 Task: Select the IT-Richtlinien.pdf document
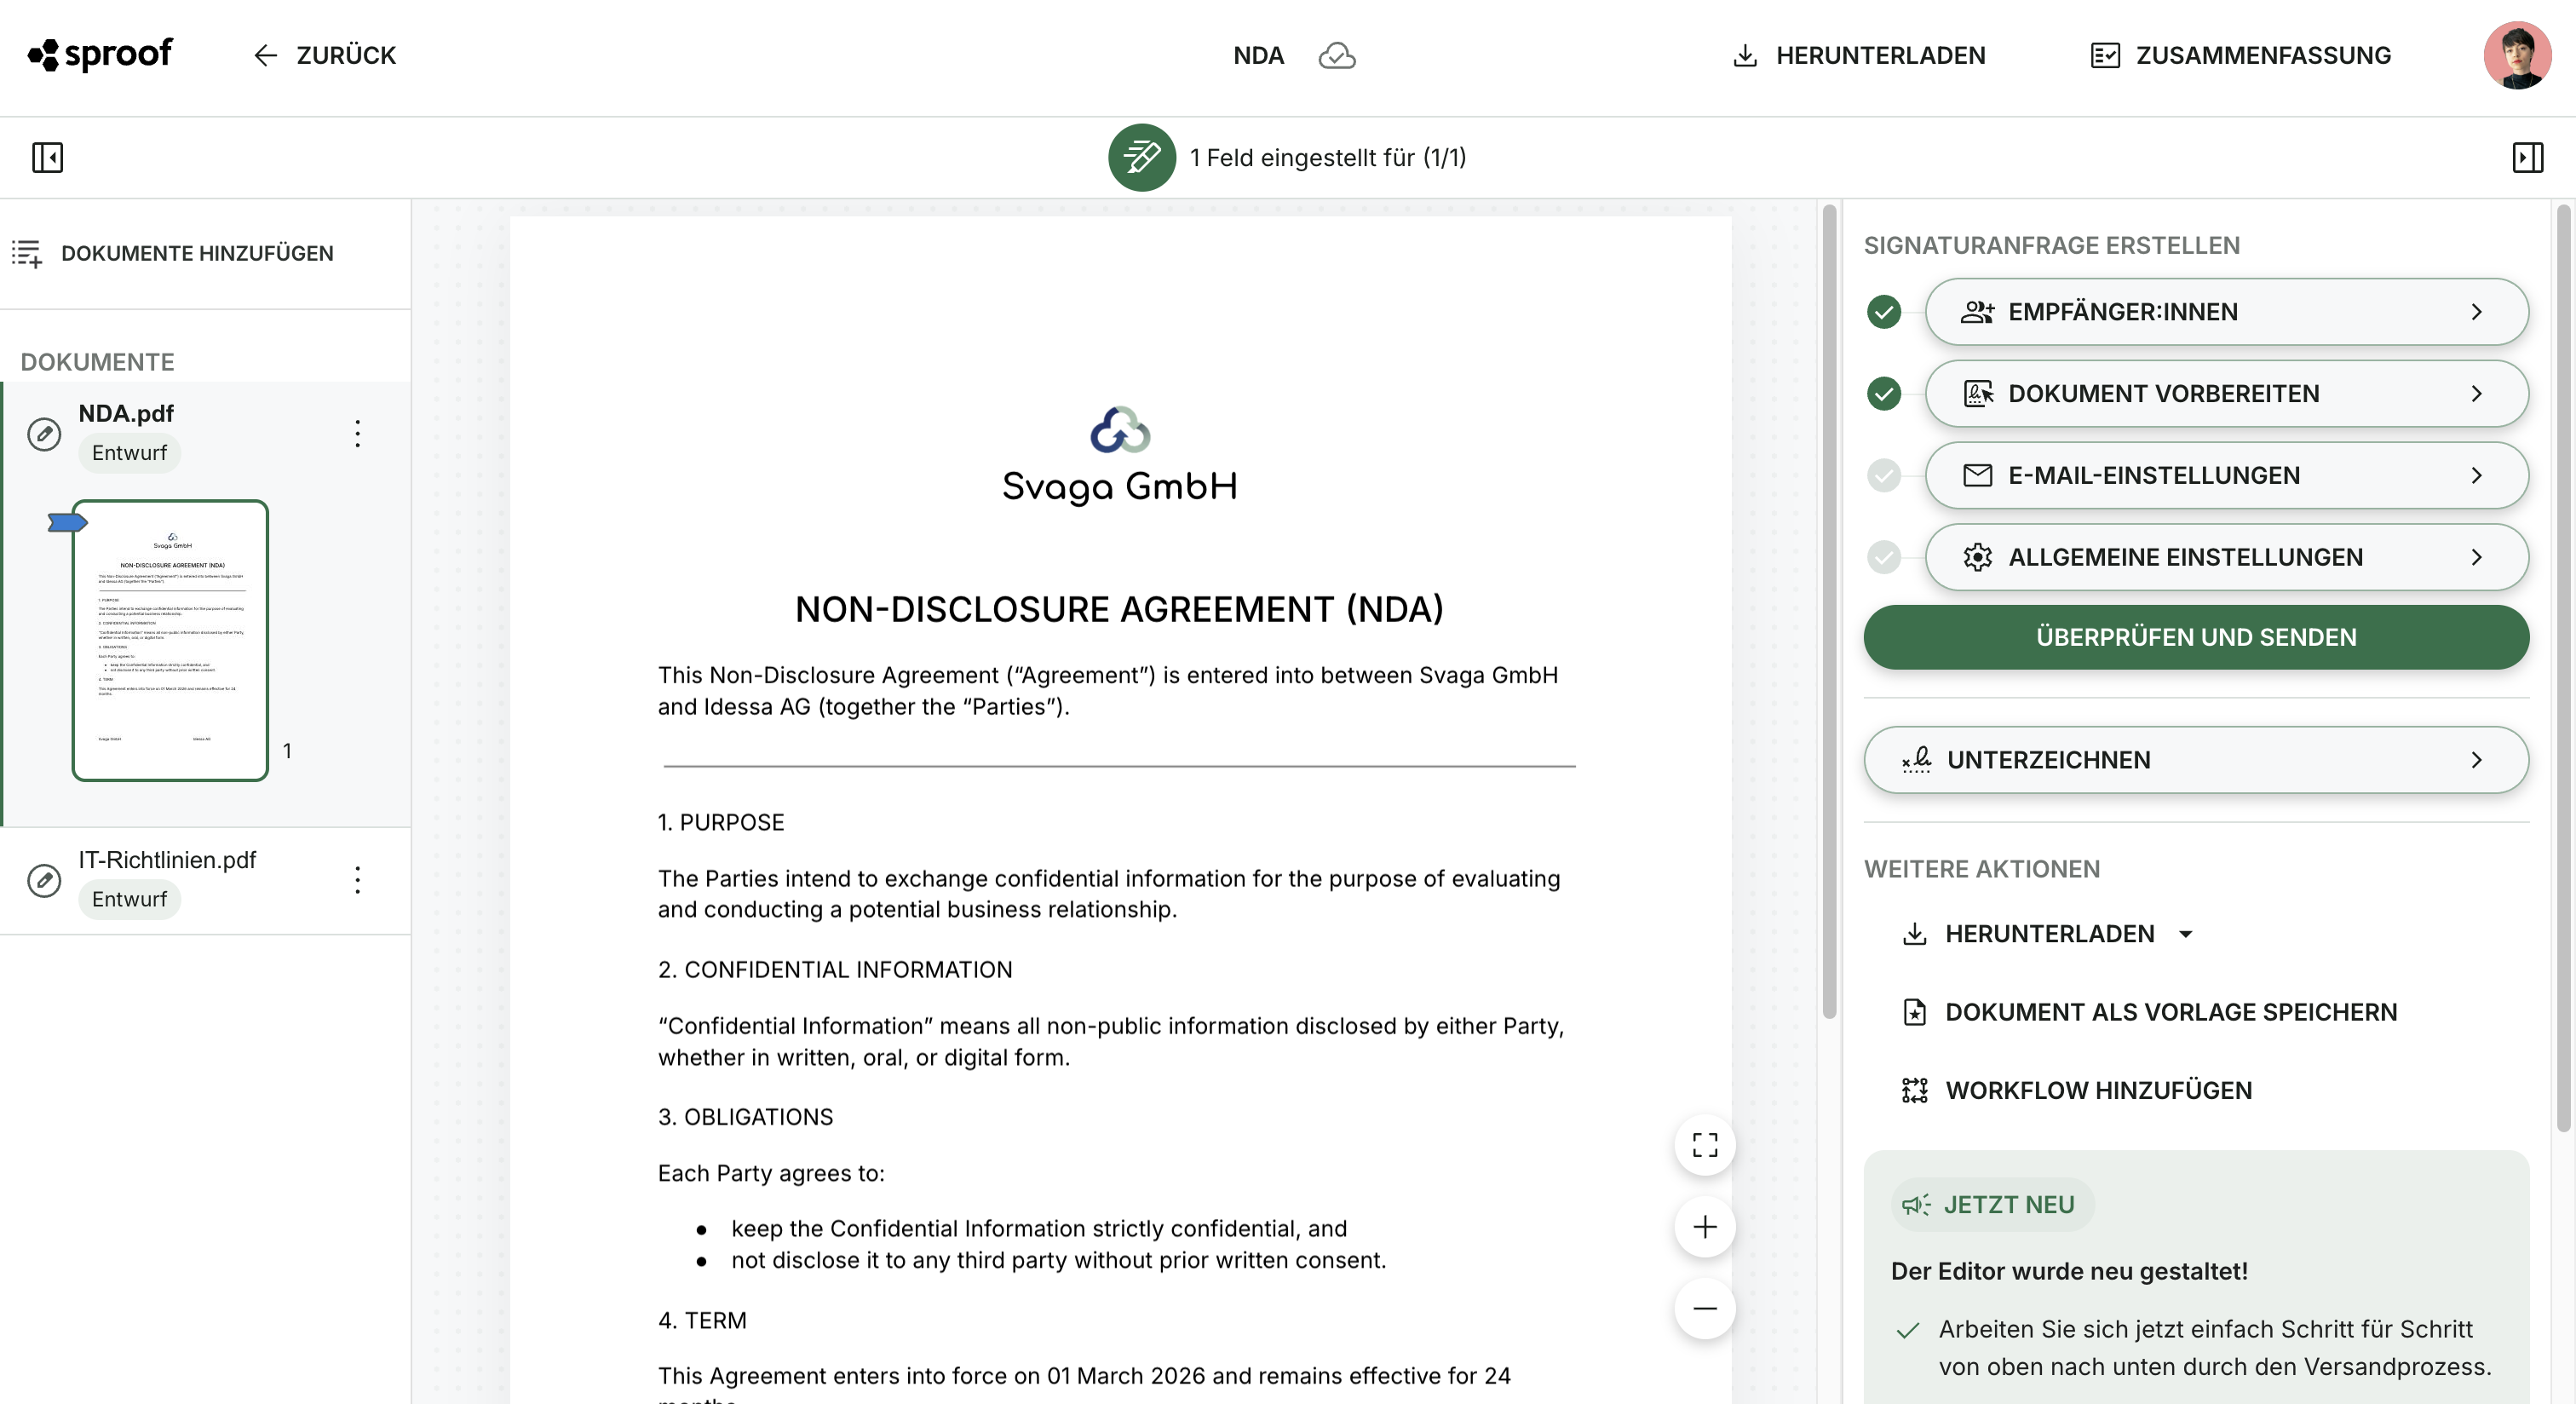tap(205, 880)
